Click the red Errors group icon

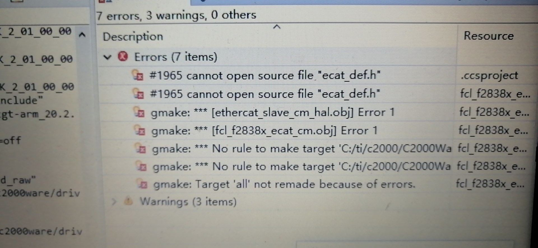click(123, 57)
